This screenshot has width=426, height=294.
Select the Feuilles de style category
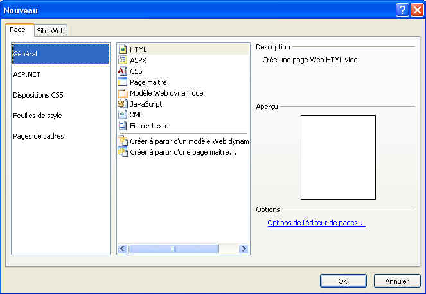(60, 116)
